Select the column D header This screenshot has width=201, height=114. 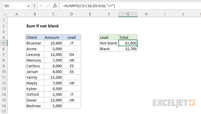coord(72,14)
